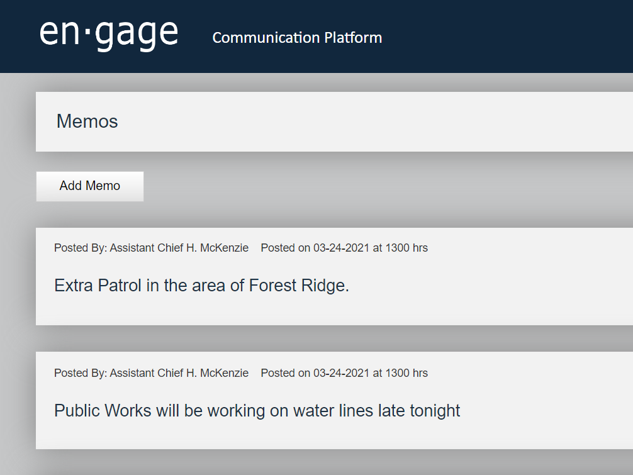
Task: Select the Memos heading
Action: 87,121
